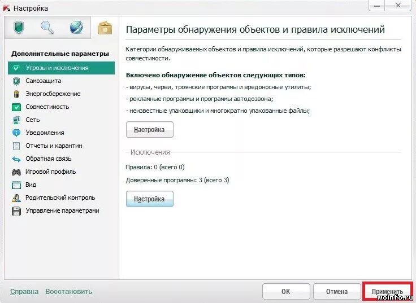The width and height of the screenshot is (416, 303).
Task: Minimize the Настройка window
Action: 377,6
